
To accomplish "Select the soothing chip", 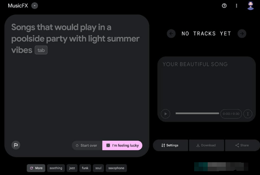I will click(56, 168).
